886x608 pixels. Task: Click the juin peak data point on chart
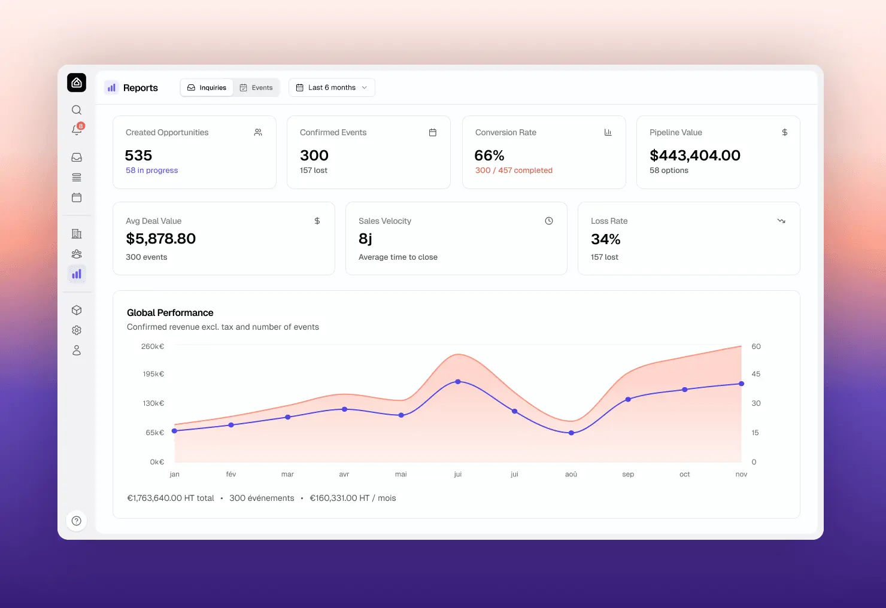458,381
